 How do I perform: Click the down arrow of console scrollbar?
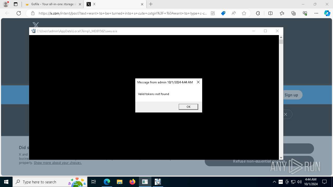click(x=281, y=157)
